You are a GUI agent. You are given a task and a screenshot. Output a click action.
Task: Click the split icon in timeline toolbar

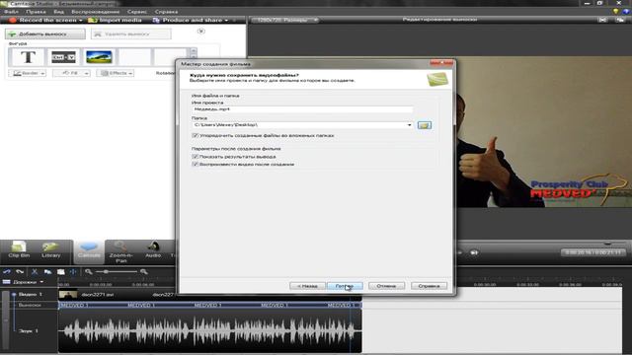73,272
